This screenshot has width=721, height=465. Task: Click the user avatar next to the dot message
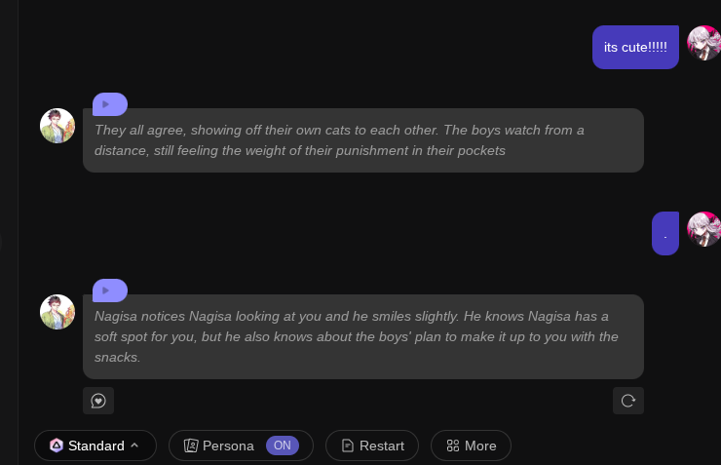pyautogui.click(x=704, y=229)
